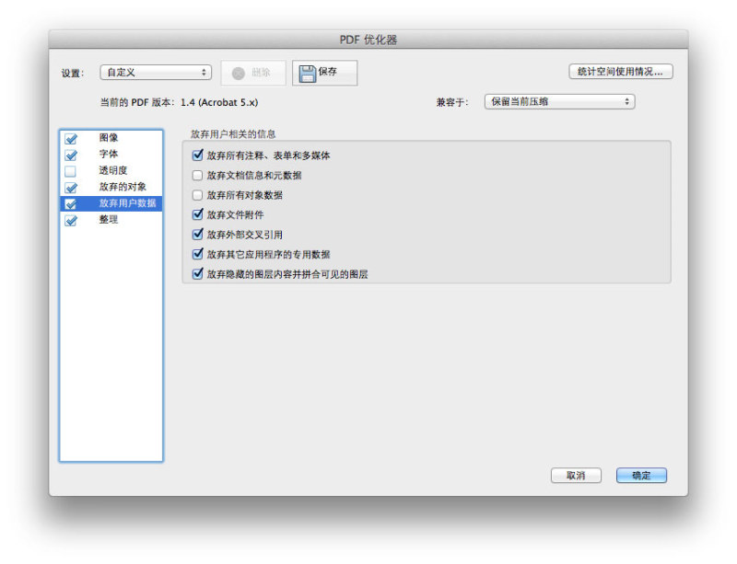Toggle 放弃其它应用程序的专用数据 checkbox
The width and height of the screenshot is (737, 564).
[x=198, y=254]
